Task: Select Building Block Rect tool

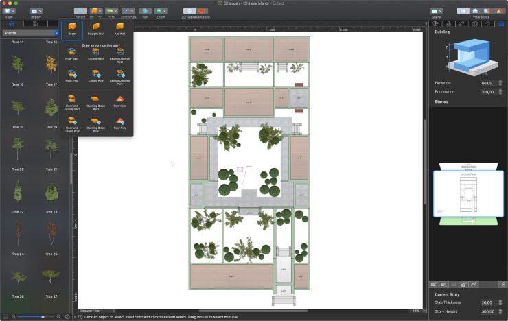Action: [x=96, y=102]
